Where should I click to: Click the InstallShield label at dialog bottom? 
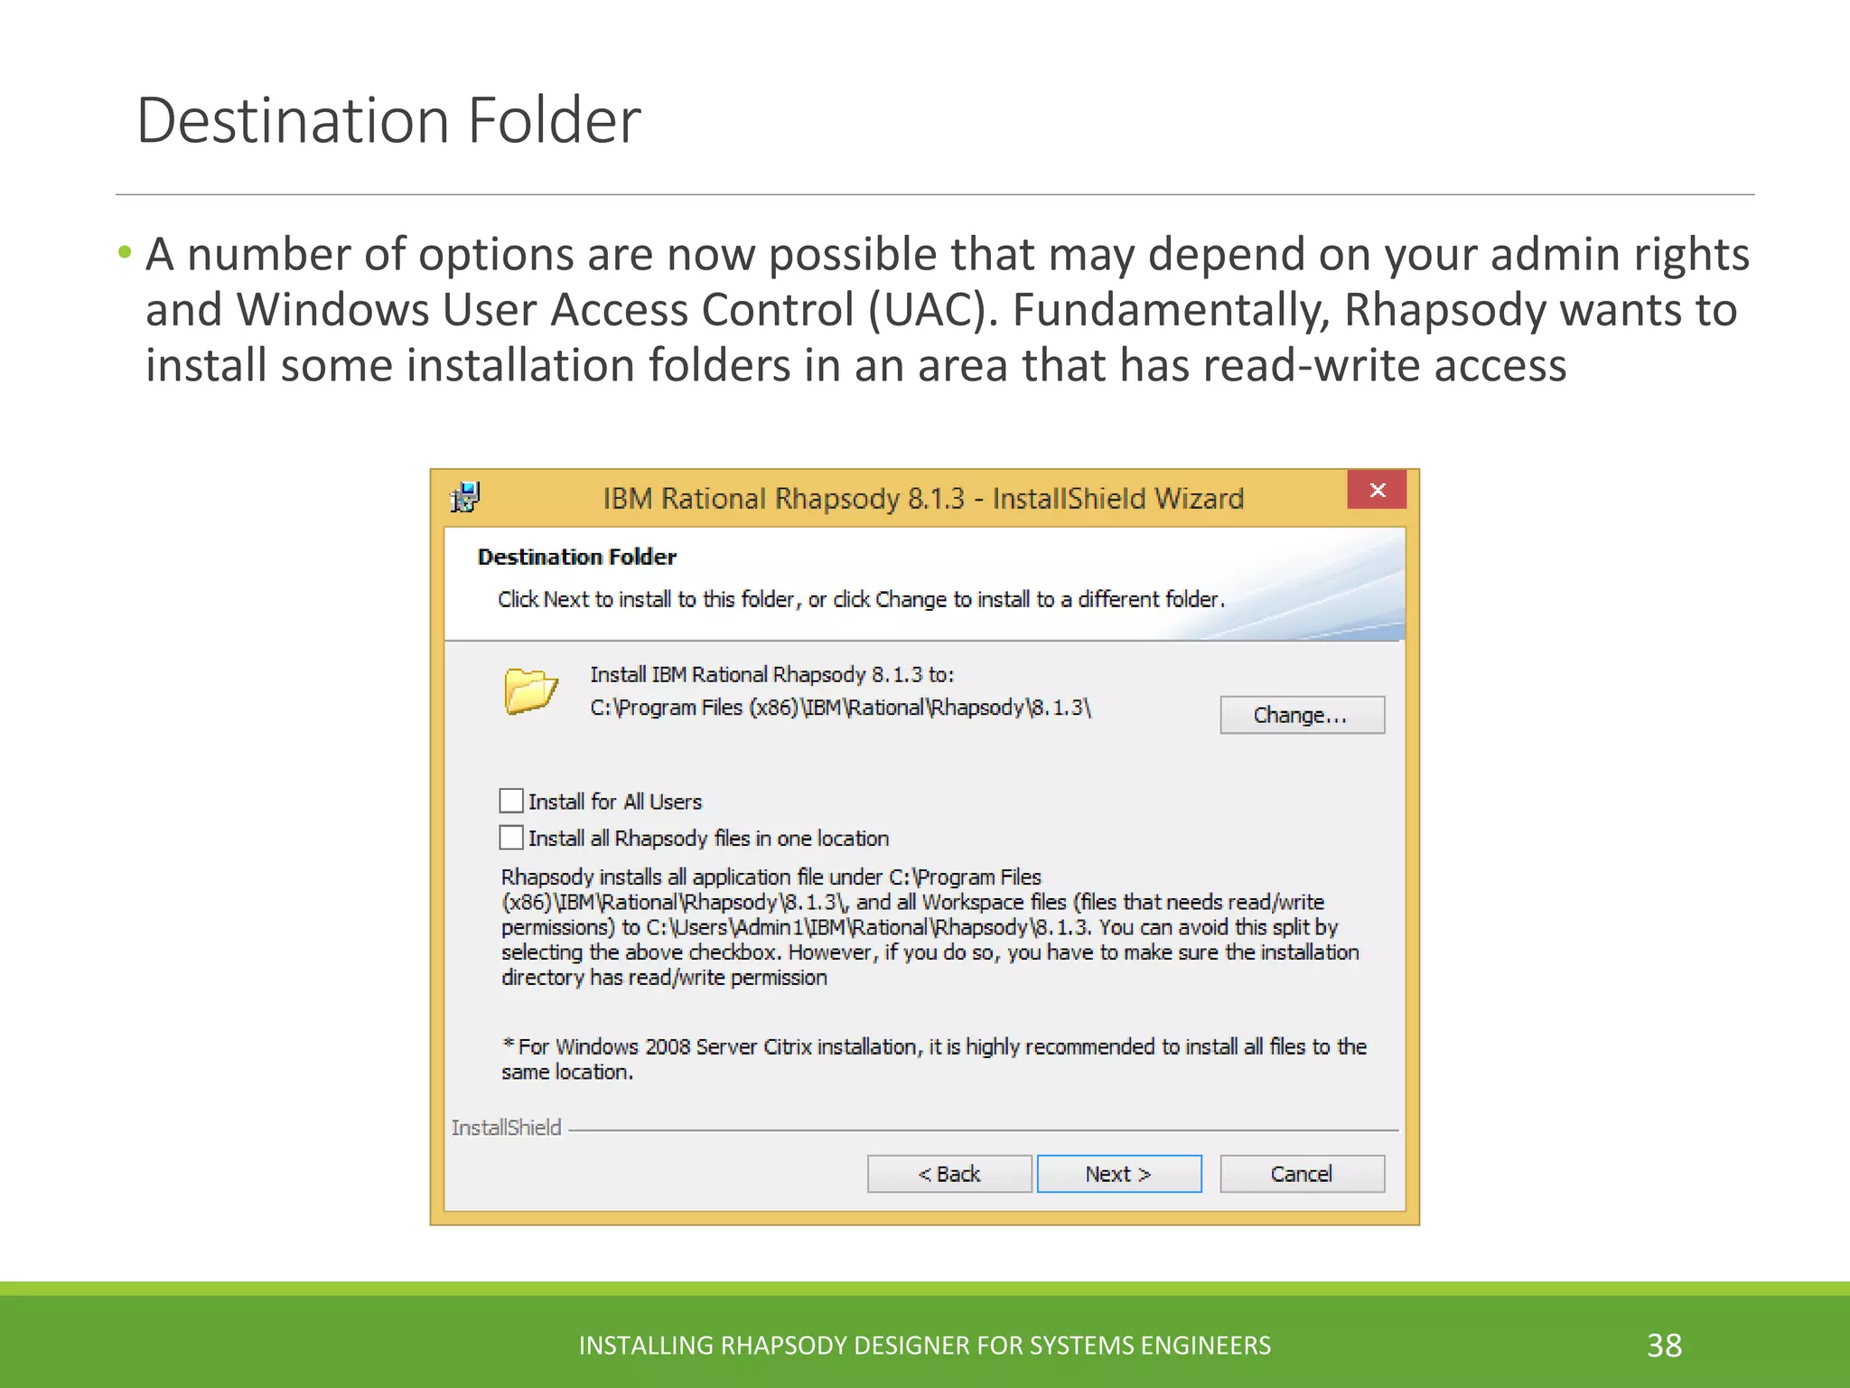pos(506,1128)
